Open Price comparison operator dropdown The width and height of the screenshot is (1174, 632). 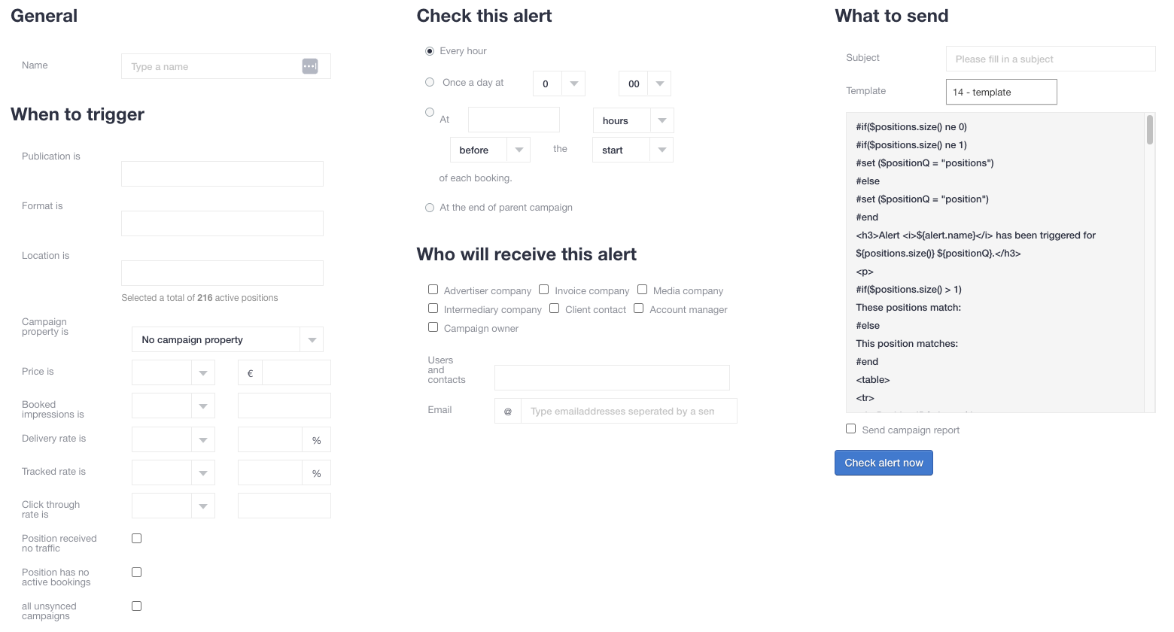click(173, 373)
